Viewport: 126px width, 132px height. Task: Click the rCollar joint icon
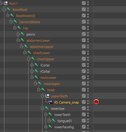[37, 71]
